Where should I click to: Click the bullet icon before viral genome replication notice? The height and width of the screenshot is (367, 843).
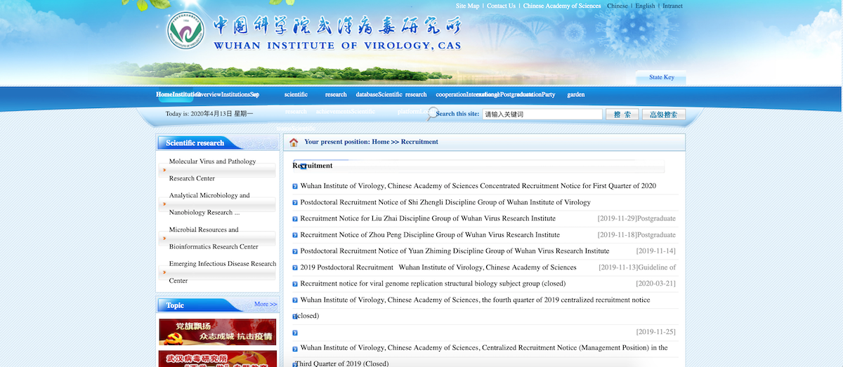295,284
